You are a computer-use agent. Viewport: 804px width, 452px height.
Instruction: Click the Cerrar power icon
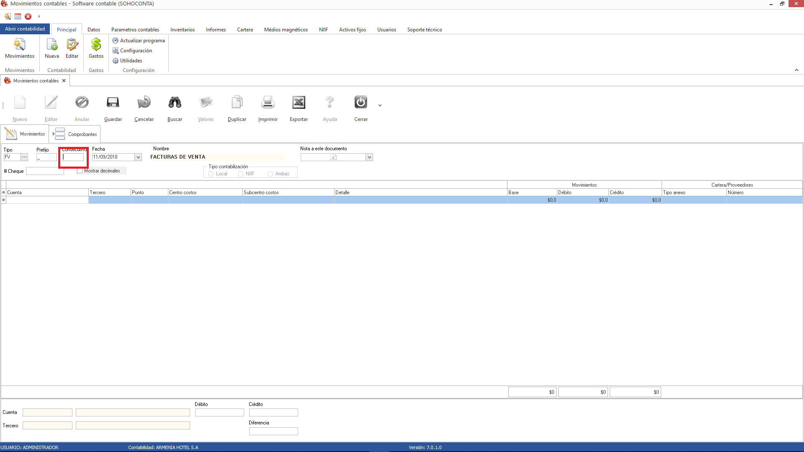click(x=361, y=103)
